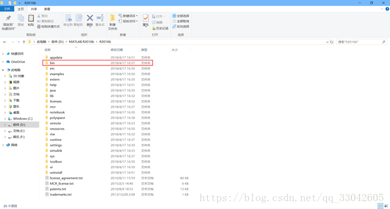Screen dimensions: 390x209
Task: Select 3D Objects in navigation pane
Action: point(18,76)
